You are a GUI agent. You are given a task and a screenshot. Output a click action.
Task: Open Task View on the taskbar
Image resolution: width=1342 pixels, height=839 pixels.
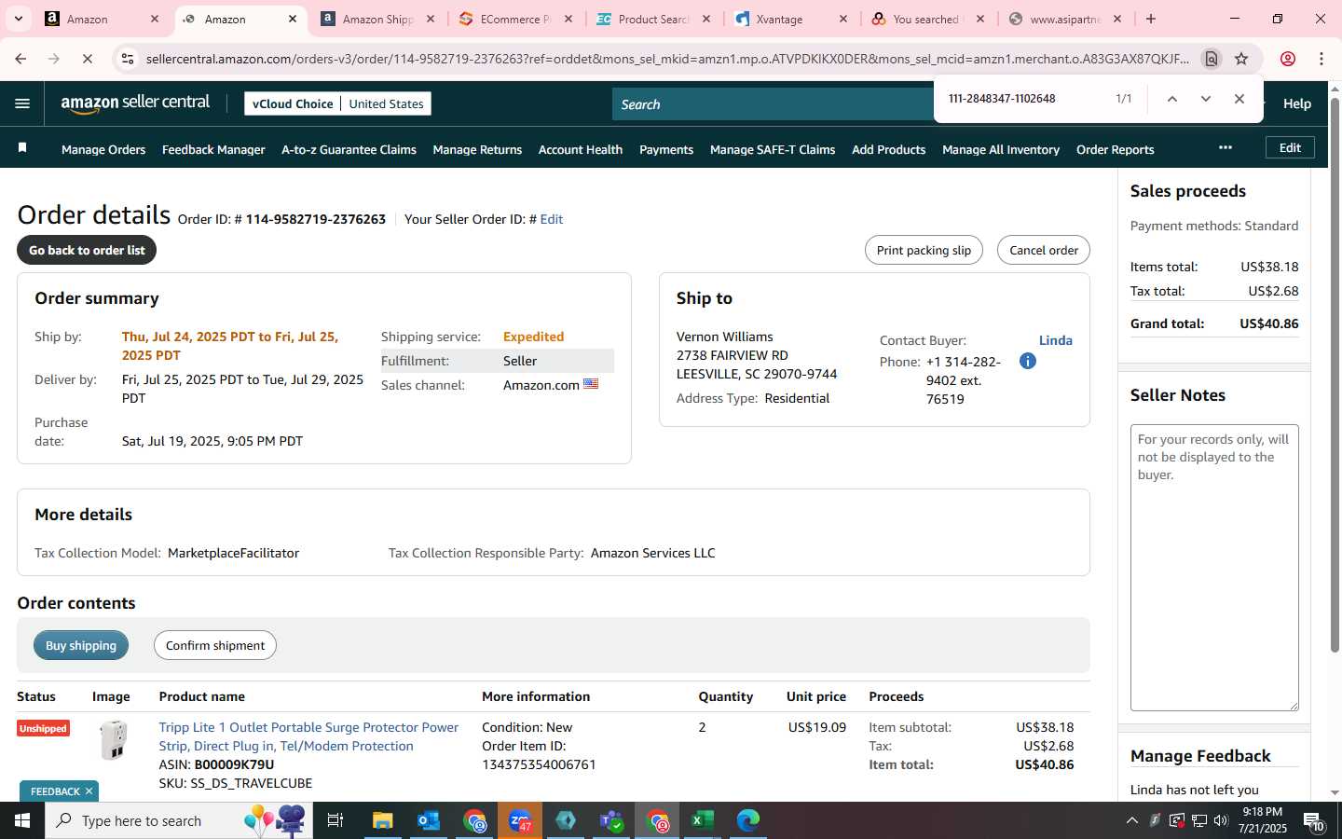pos(335,820)
